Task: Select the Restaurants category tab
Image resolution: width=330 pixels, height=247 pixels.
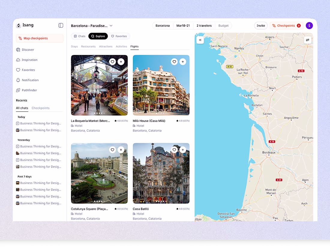Action: [88, 46]
